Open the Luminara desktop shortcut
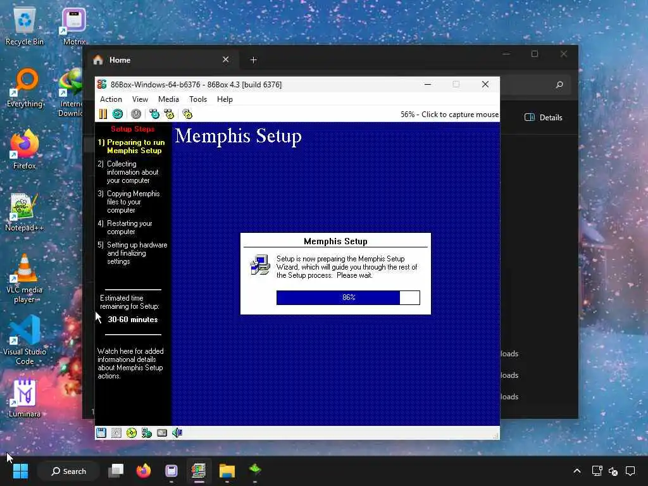 click(x=25, y=398)
